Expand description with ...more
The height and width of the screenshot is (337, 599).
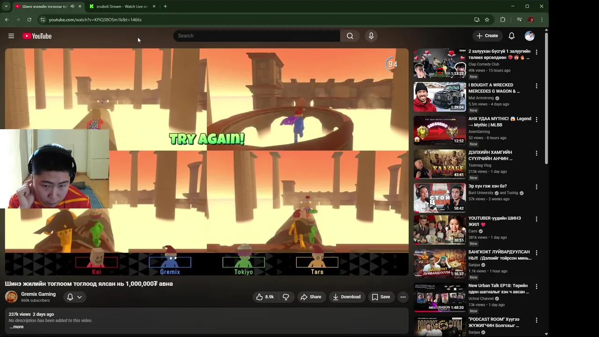click(16, 327)
